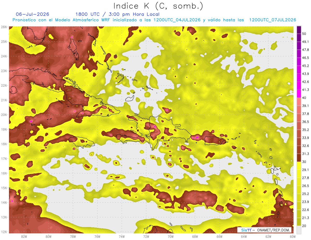Click the 72W longitude label
This screenshot has height=240, width=311.
point(146,236)
